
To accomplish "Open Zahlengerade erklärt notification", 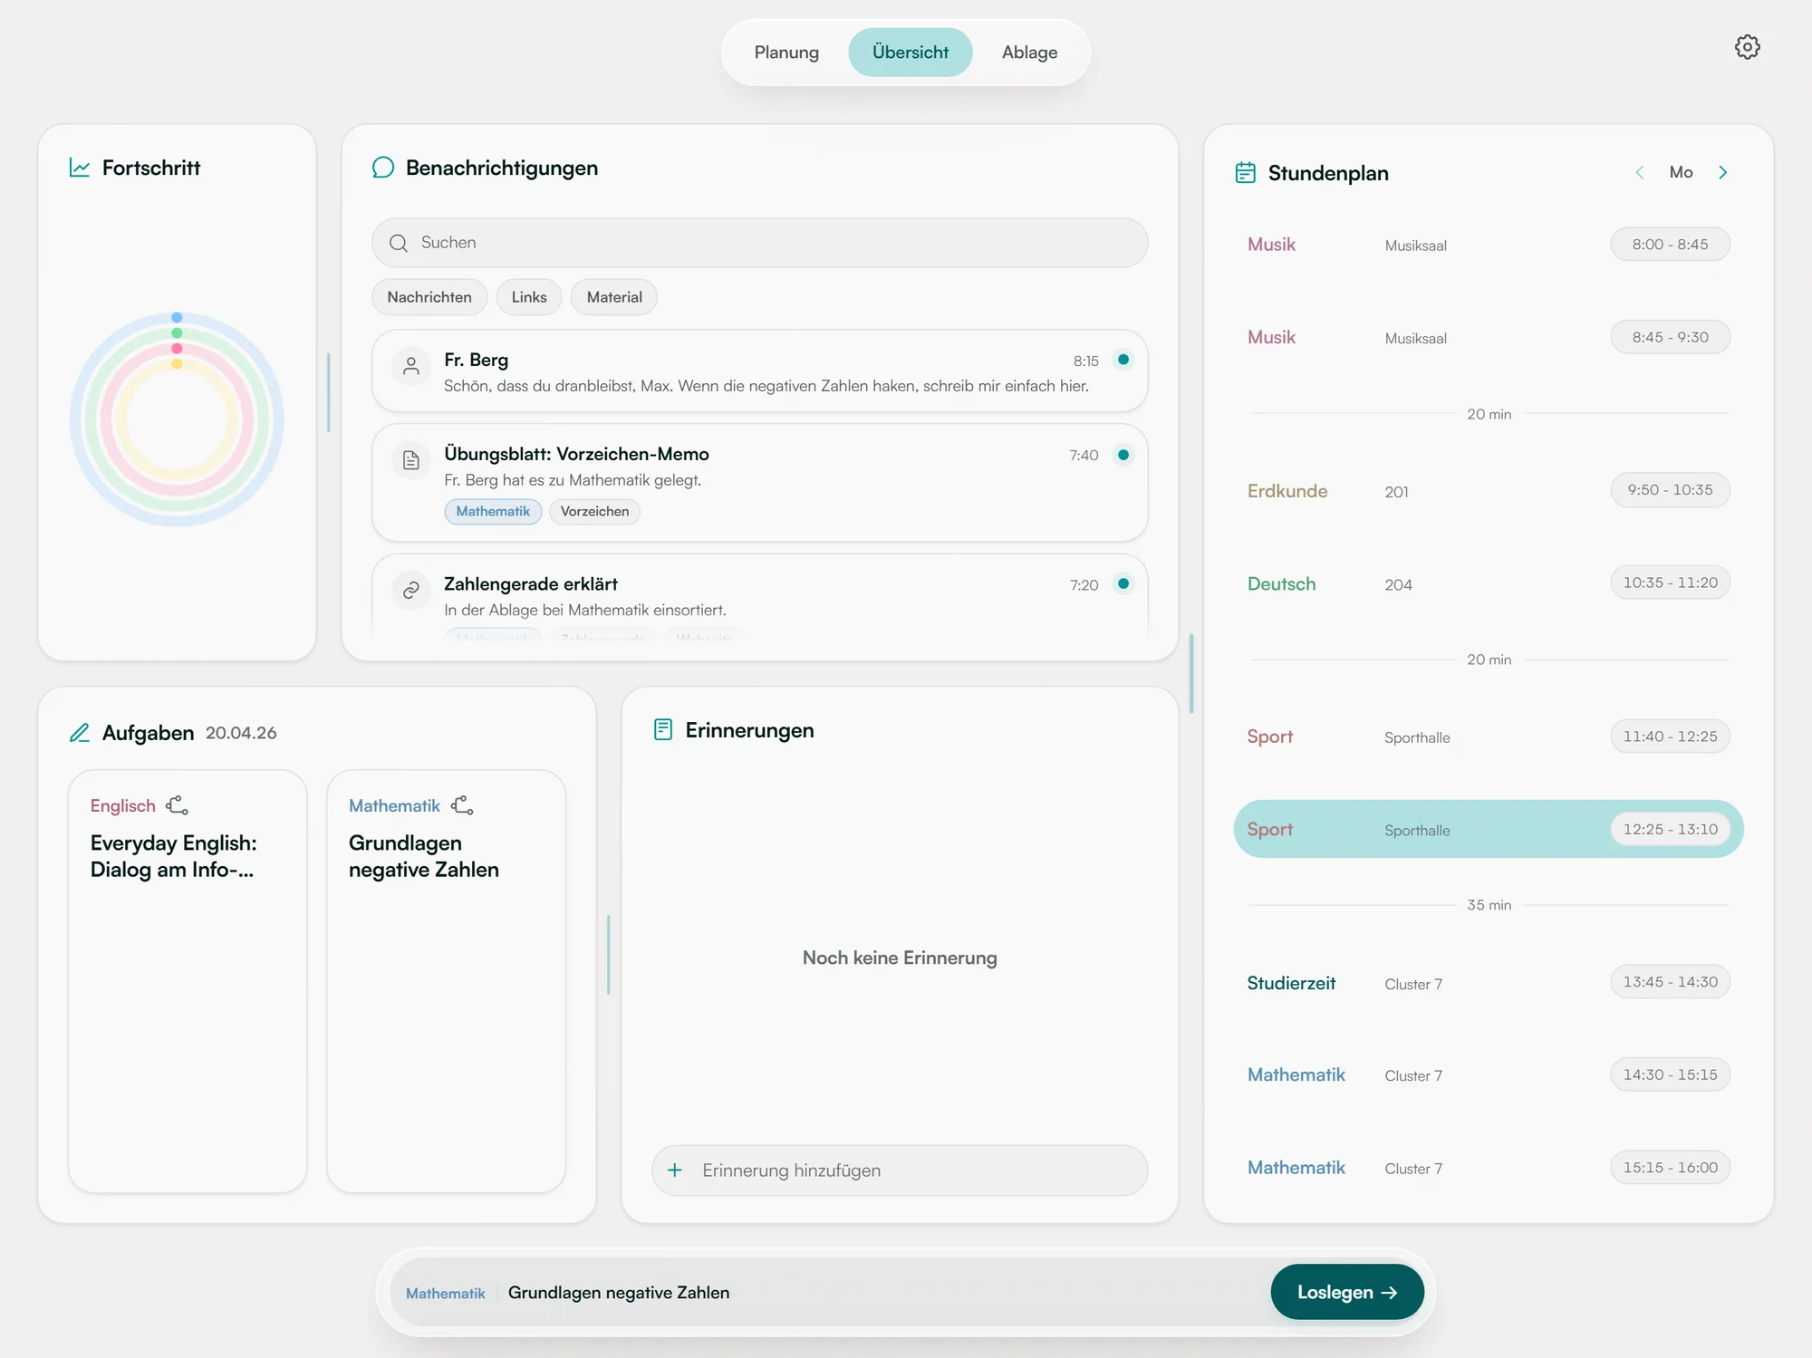I will coord(759,598).
